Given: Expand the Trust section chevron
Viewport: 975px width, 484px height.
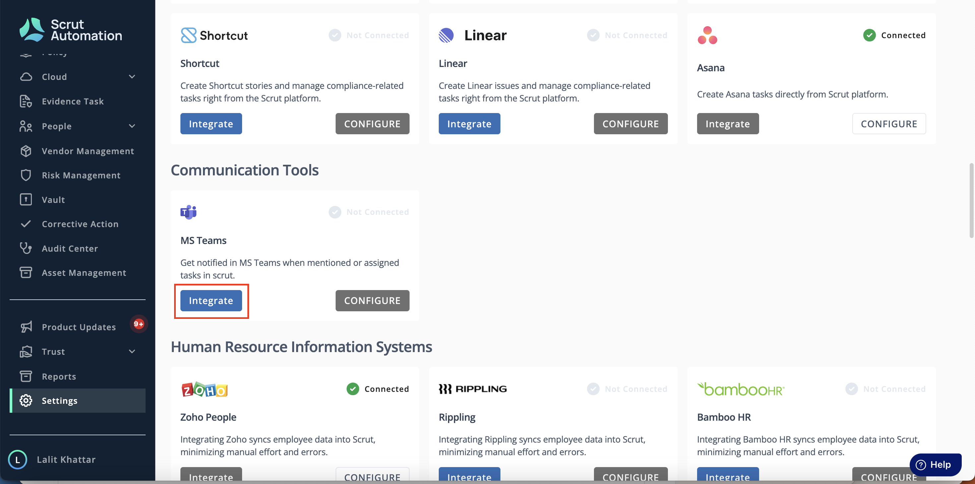Looking at the screenshot, I should [132, 351].
